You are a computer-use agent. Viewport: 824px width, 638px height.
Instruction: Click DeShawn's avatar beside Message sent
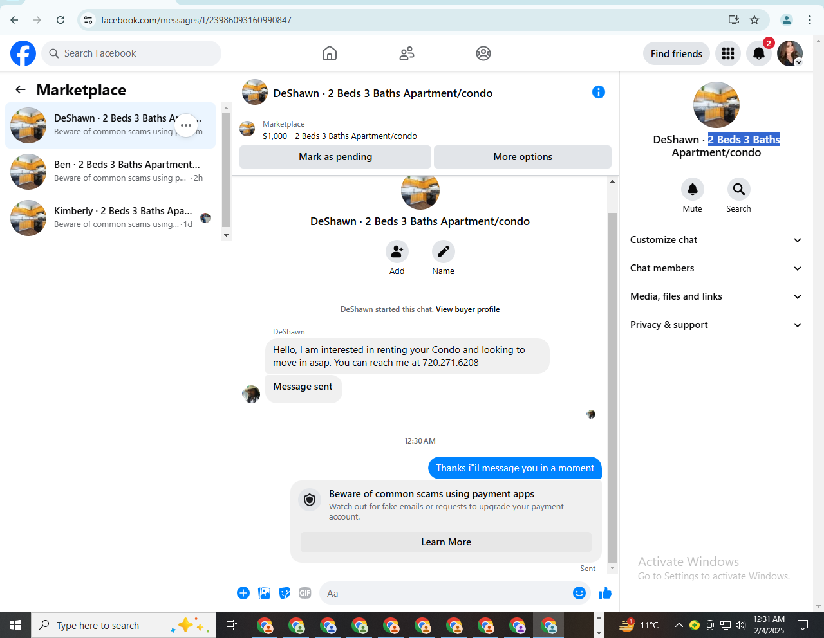[x=251, y=394]
